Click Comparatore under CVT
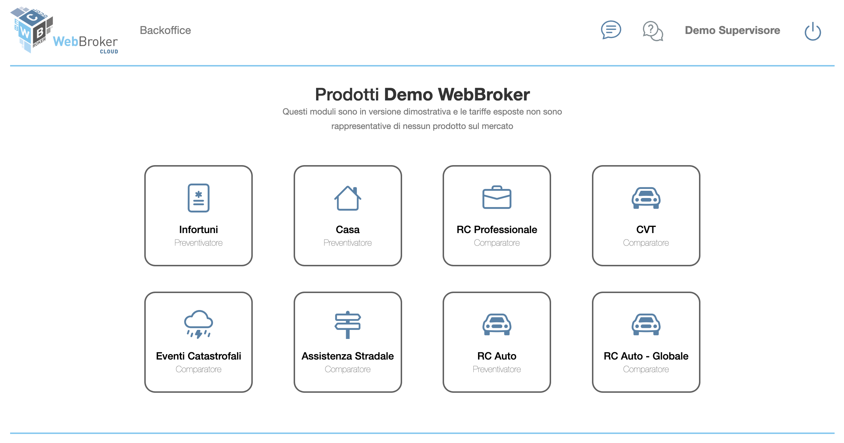The height and width of the screenshot is (443, 844). click(646, 243)
